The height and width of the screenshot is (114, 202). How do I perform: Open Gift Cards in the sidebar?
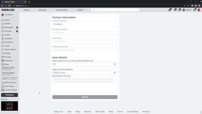pyautogui.click(x=8, y=86)
